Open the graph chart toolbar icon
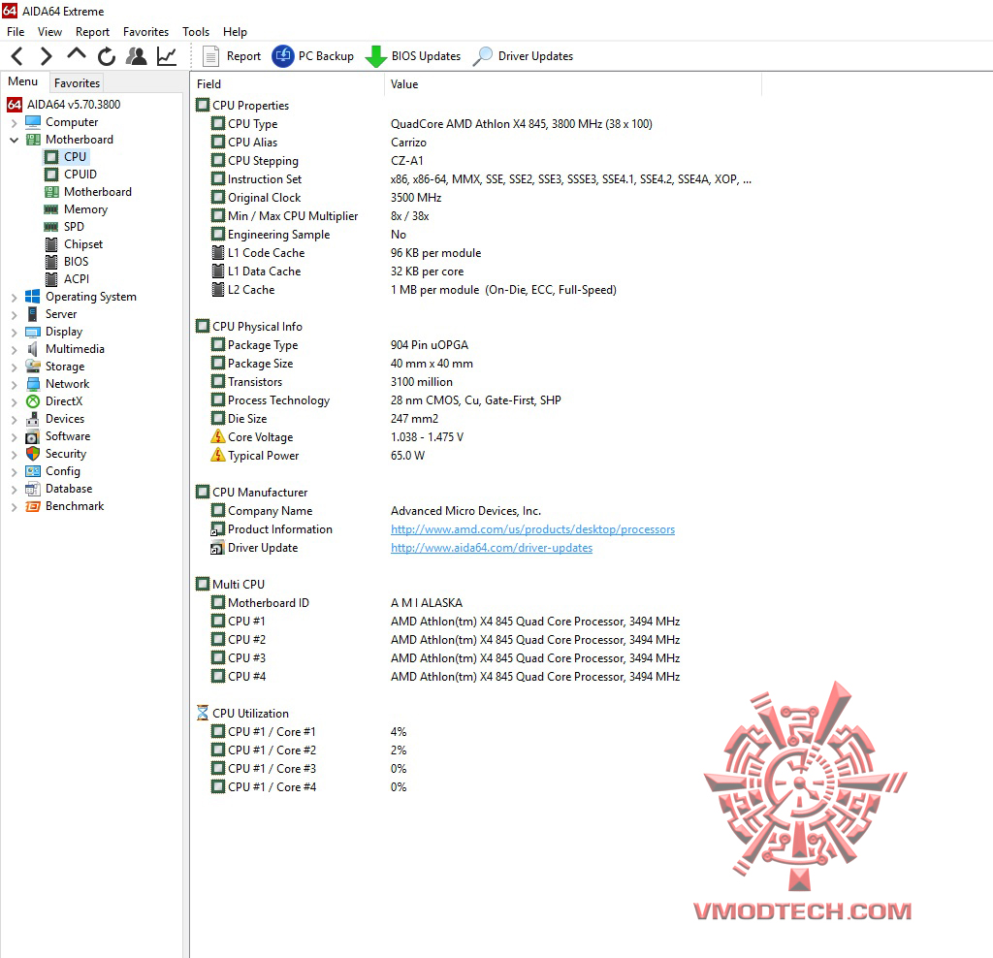Image resolution: width=993 pixels, height=958 pixels. [x=167, y=56]
